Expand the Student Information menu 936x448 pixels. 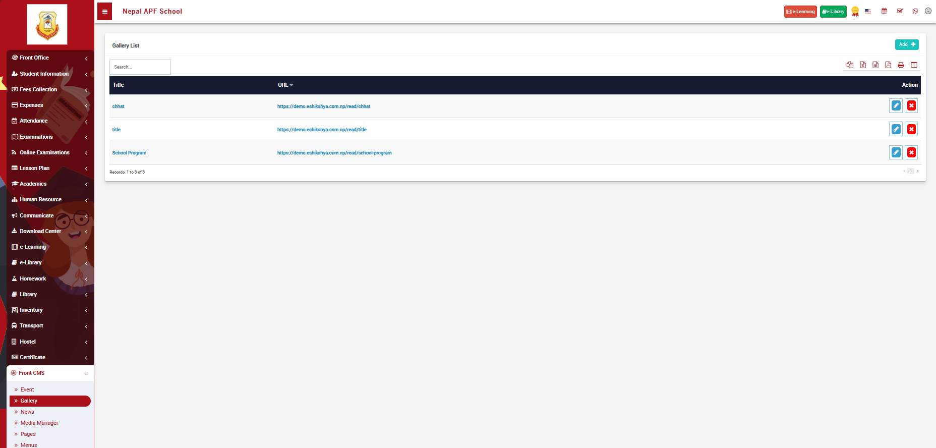point(44,74)
